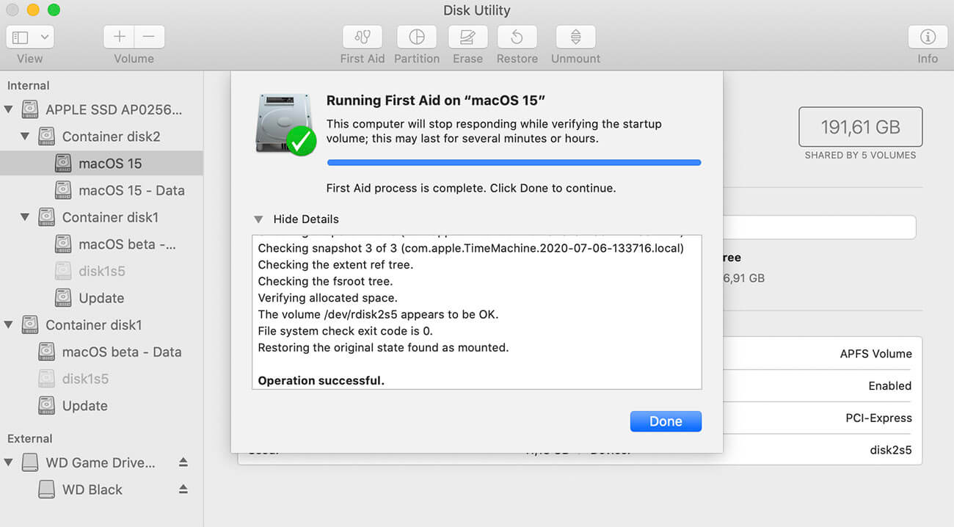This screenshot has height=527, width=954.
Task: Click the Running First Aid title
Action: tap(436, 101)
